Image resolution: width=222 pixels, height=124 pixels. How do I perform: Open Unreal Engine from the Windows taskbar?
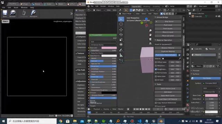(x=154, y=121)
